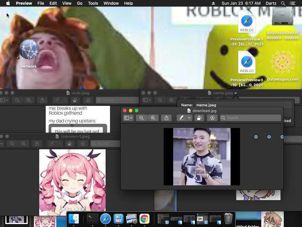Open the Preview application menu
This screenshot has height=227, width=302.
pyautogui.click(x=24, y=3)
